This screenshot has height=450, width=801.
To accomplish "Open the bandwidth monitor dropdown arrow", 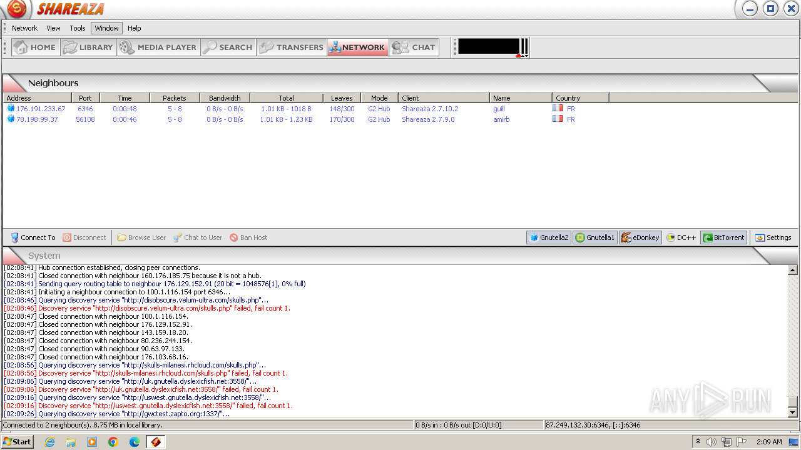I will tap(527, 56).
